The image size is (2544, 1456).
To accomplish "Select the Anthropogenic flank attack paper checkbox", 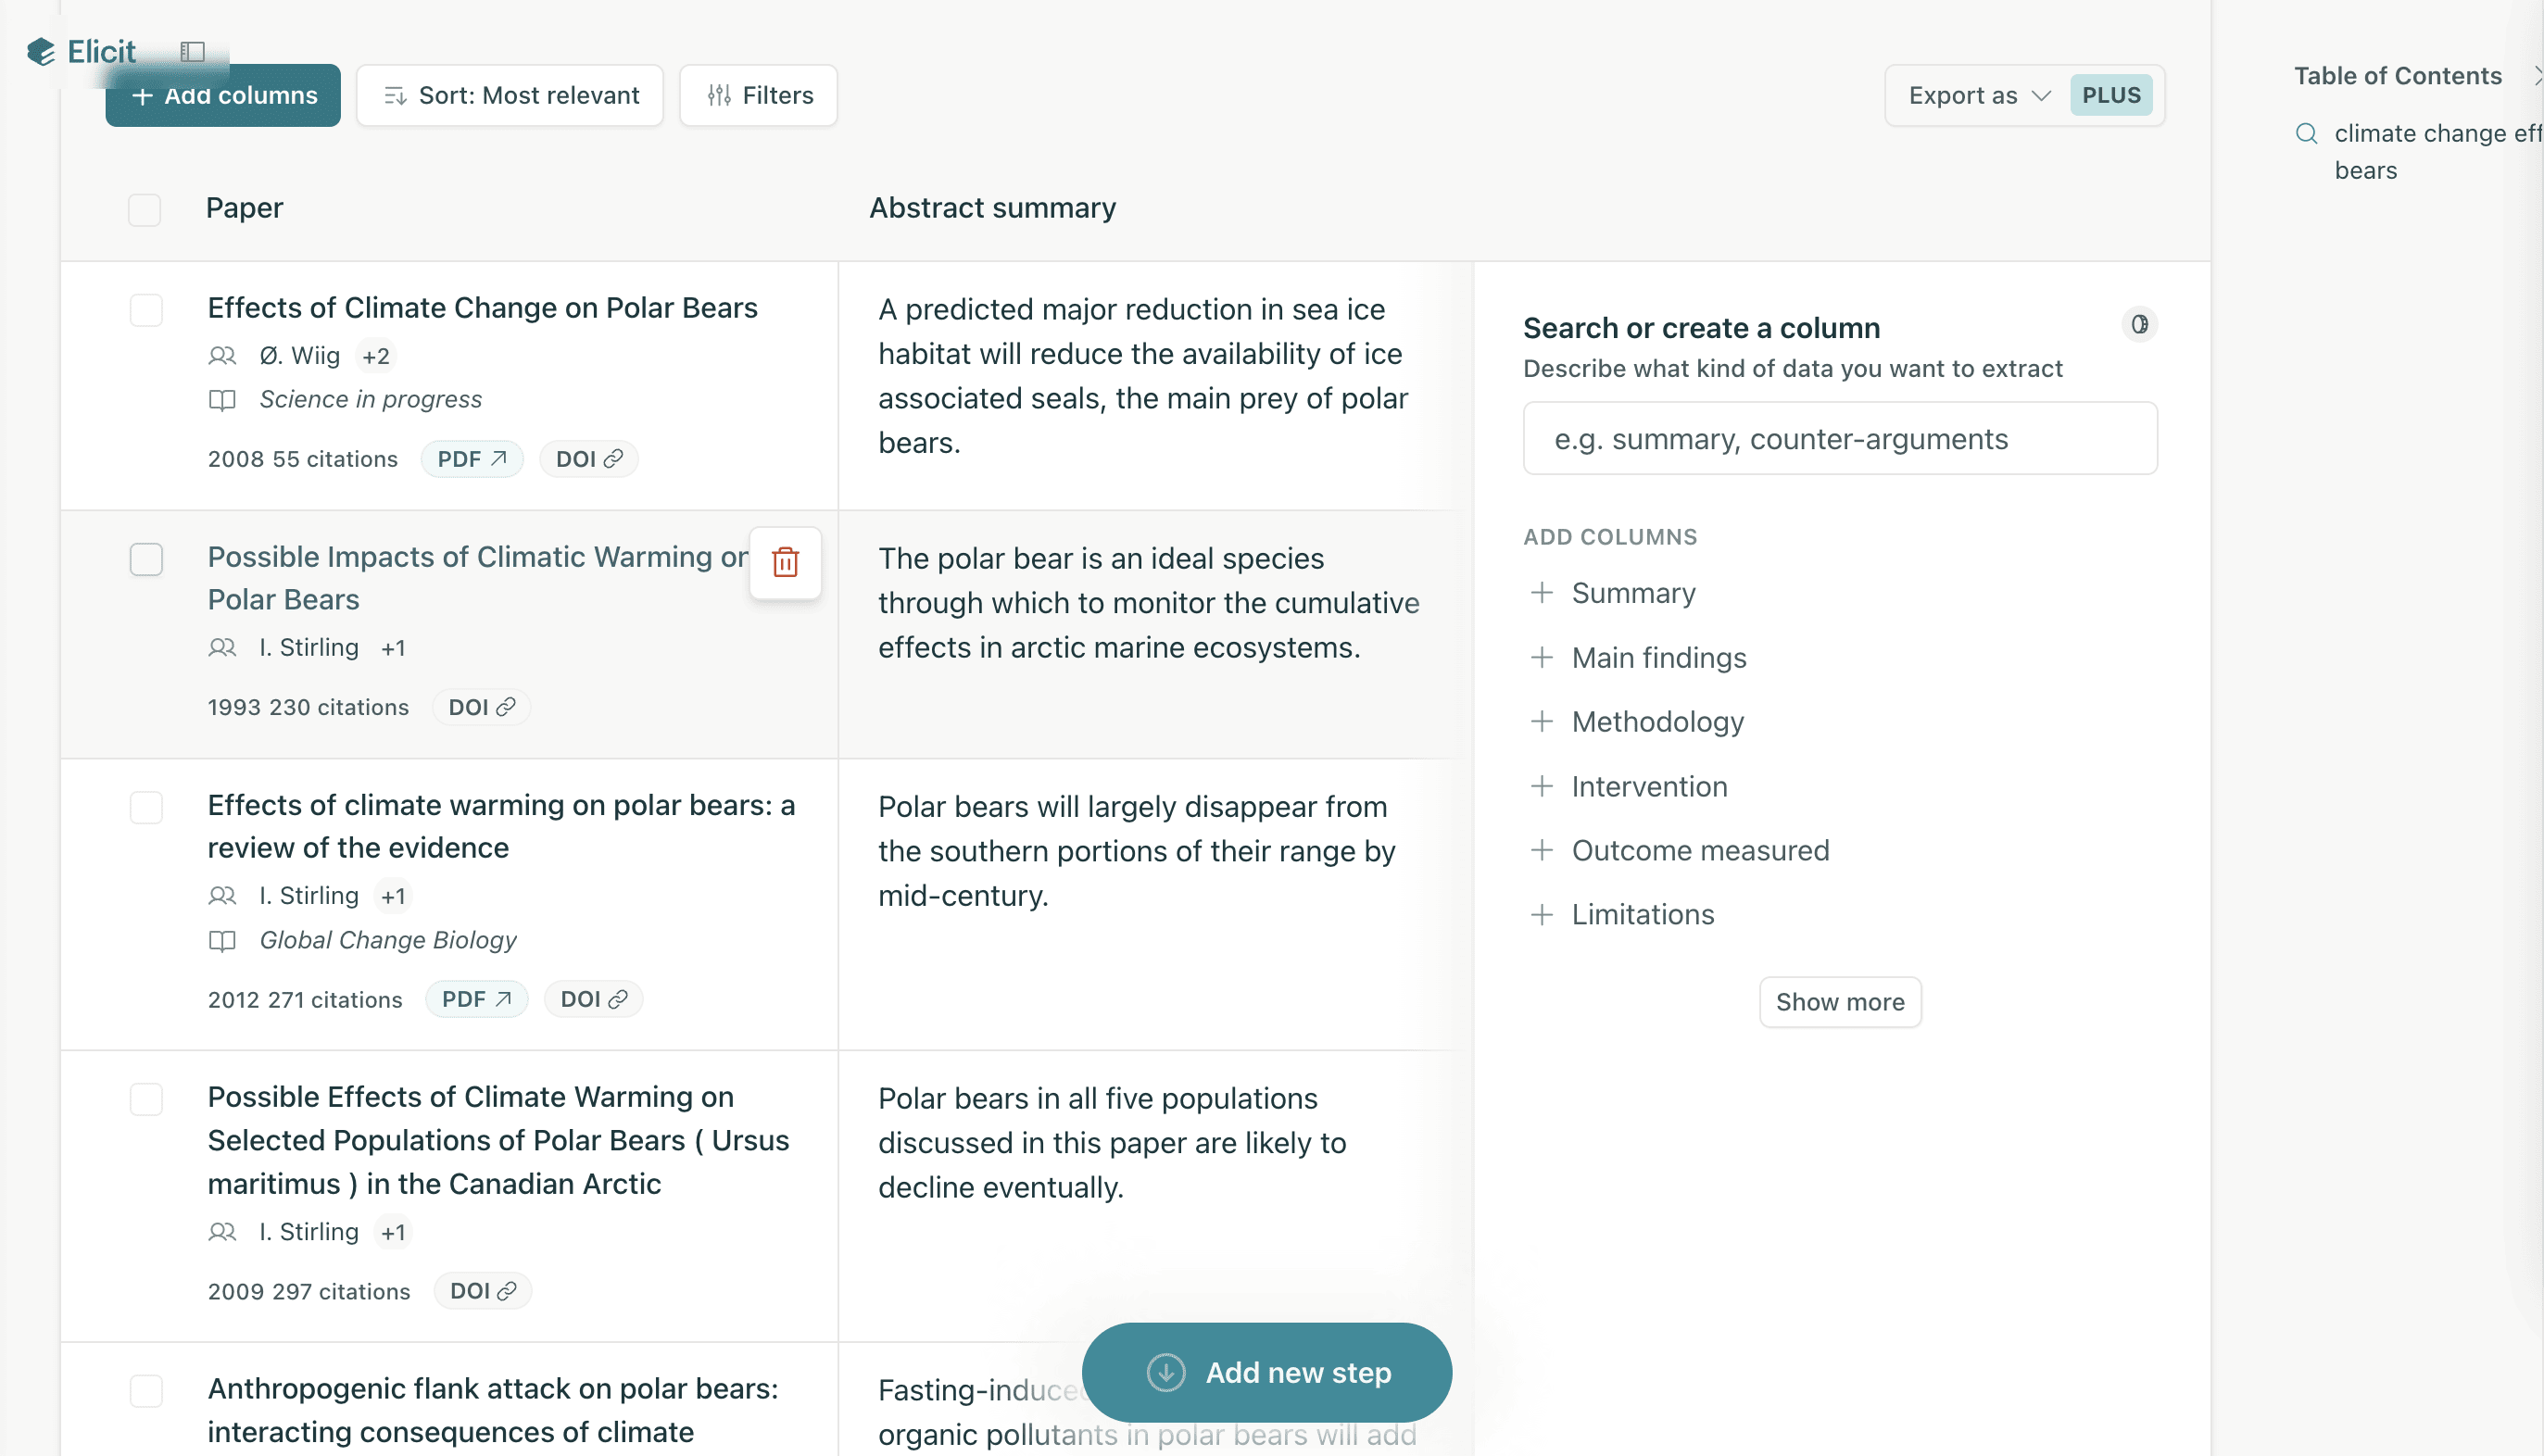I will pyautogui.click(x=146, y=1390).
